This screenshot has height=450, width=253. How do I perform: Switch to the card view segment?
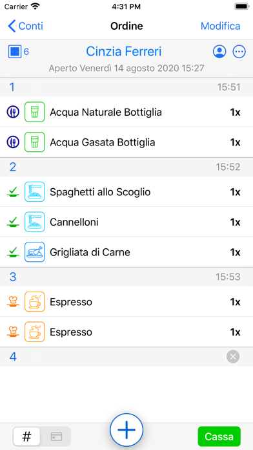click(x=56, y=436)
